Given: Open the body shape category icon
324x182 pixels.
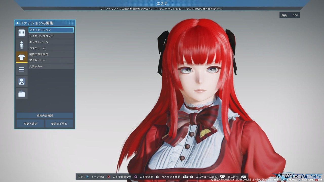Looking at the screenshot, I should [22, 45].
